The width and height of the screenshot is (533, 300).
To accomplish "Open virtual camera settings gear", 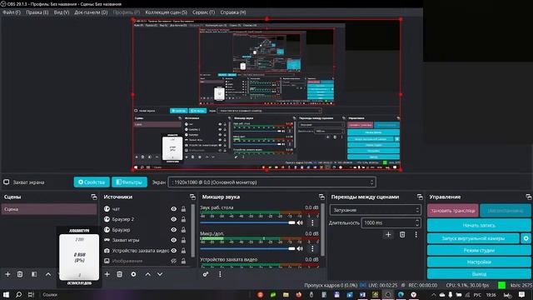I will (x=526, y=238).
